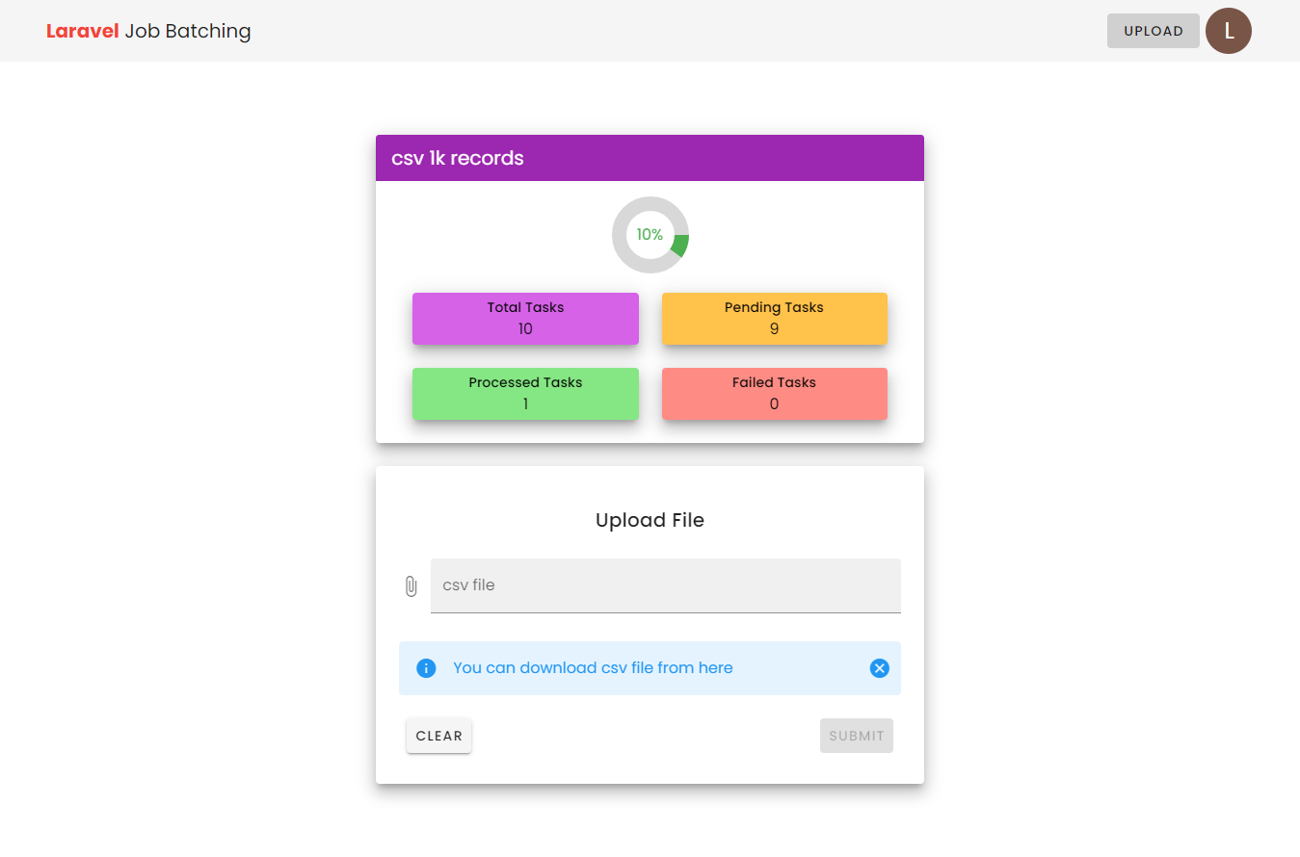Click the Laravel logo text

tap(82, 30)
